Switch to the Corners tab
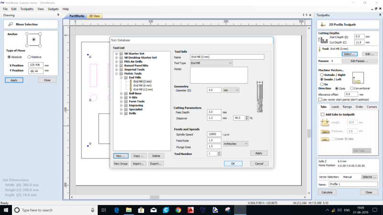Image resolution: width=383 pixels, height=215 pixels. (372, 107)
